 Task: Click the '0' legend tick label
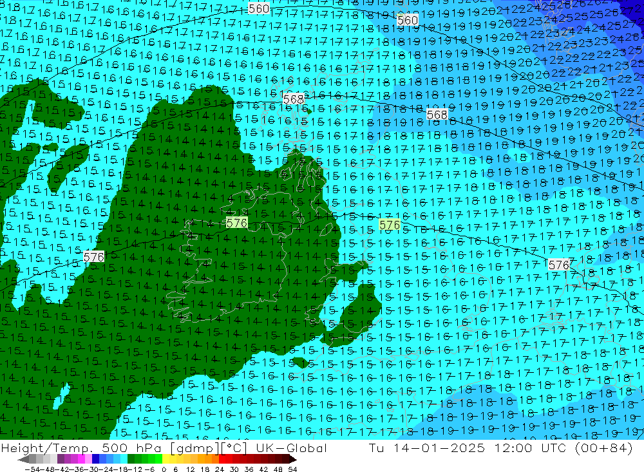pos(164,469)
